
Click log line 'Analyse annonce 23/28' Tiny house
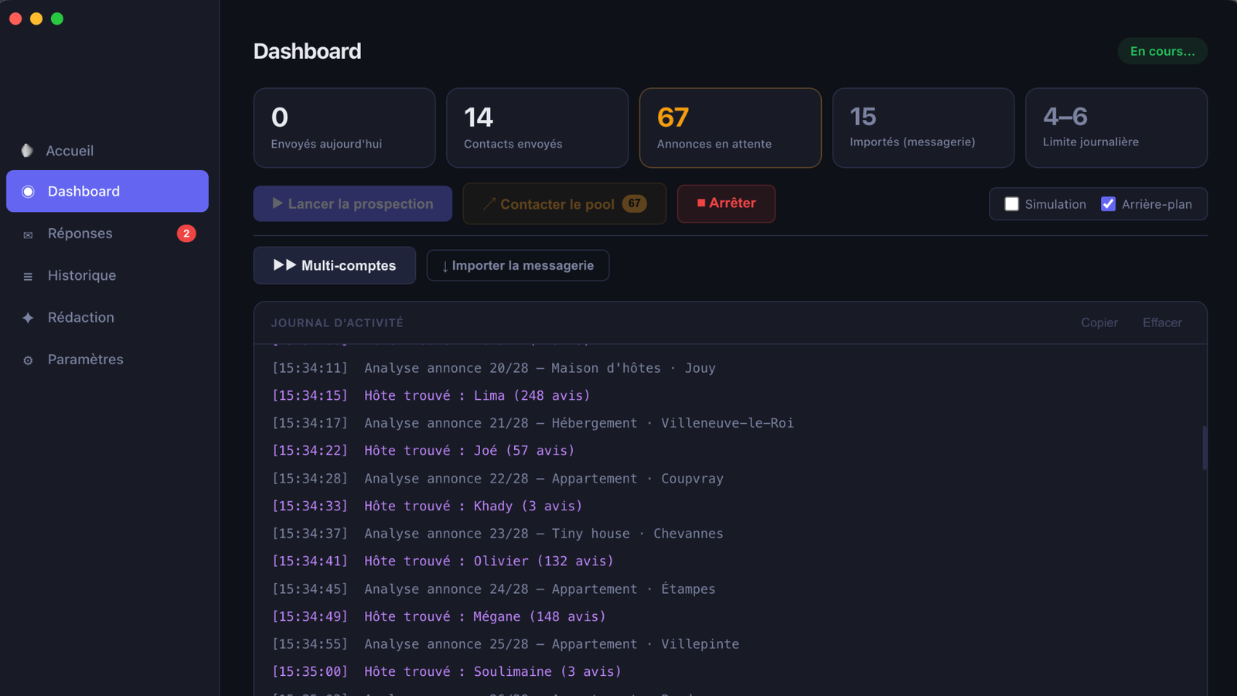click(x=498, y=534)
